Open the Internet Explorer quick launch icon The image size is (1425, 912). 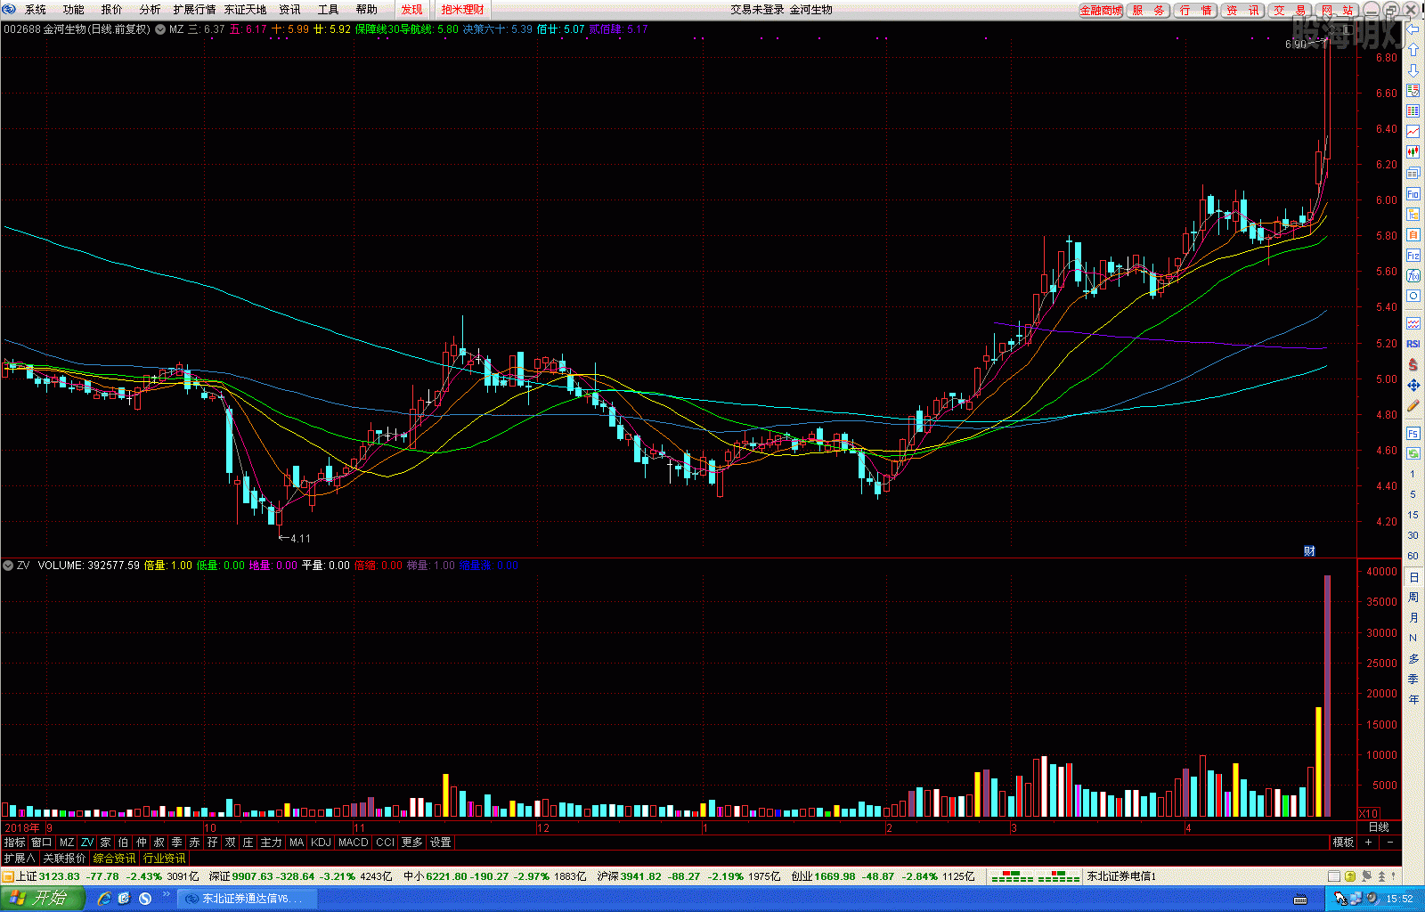pos(104,898)
